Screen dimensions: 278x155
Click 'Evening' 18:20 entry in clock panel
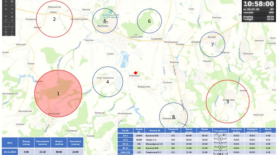pyautogui.click(x=258, y=16)
